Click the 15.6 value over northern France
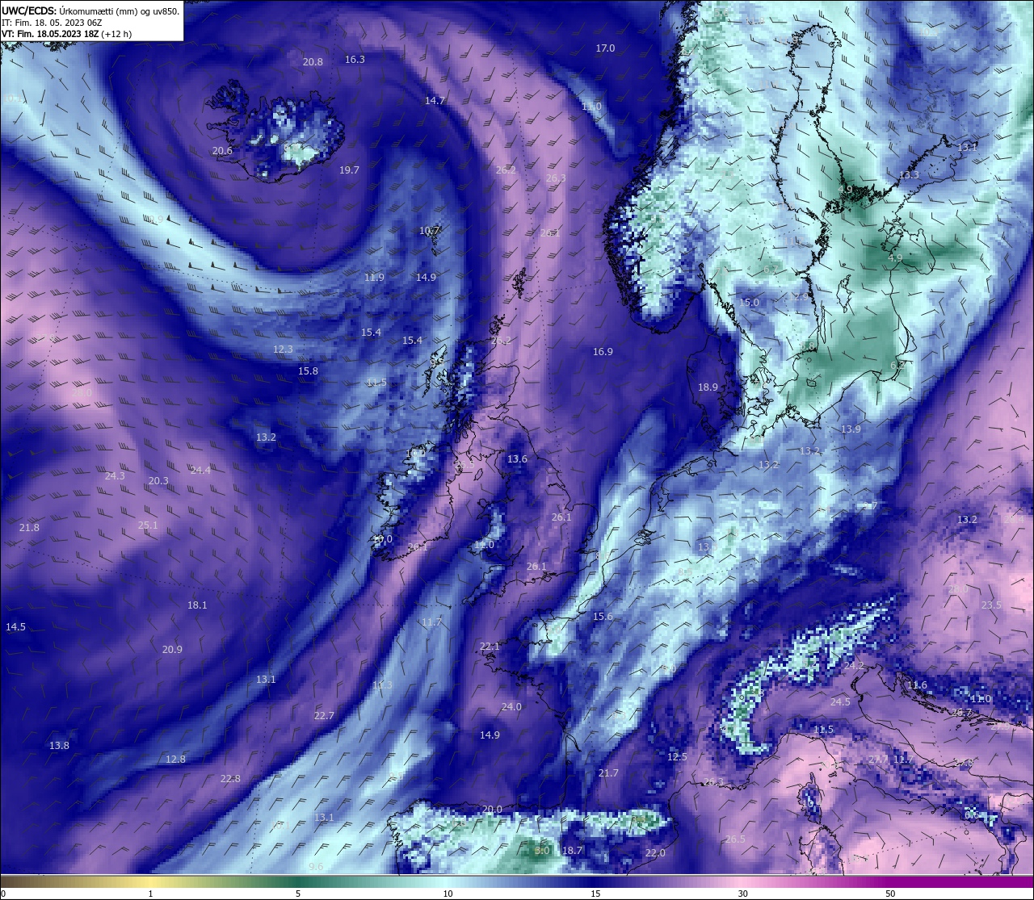 (603, 617)
